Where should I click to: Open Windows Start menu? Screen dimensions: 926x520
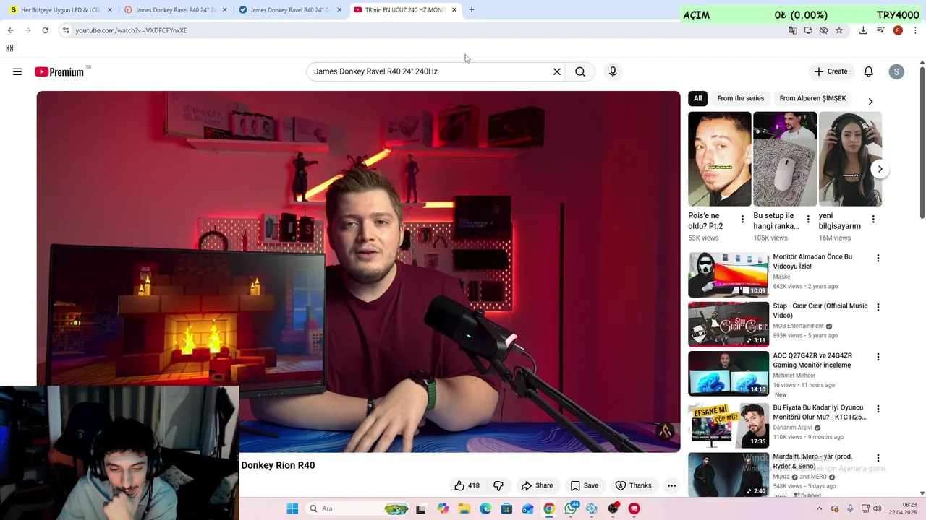point(292,508)
